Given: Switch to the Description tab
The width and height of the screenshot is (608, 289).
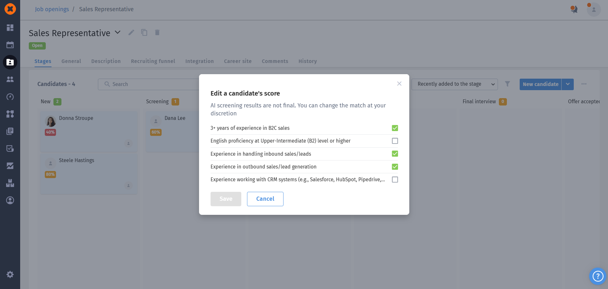Looking at the screenshot, I should [106, 61].
